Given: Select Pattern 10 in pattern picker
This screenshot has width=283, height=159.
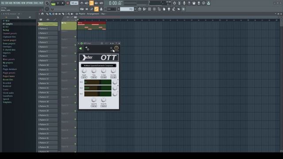Looking at the screenshot, I should pyautogui.click(x=48, y=65).
